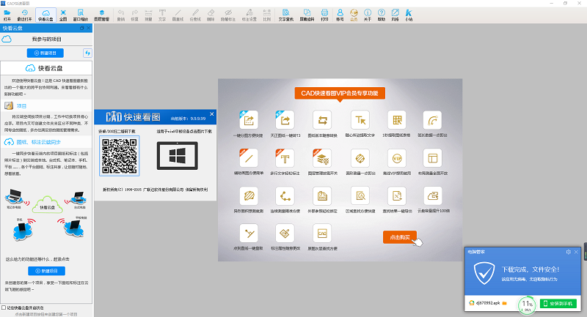Screen dimensions: 587x317
Task: Open 图层管理 layer manager
Action: click(x=101, y=15)
